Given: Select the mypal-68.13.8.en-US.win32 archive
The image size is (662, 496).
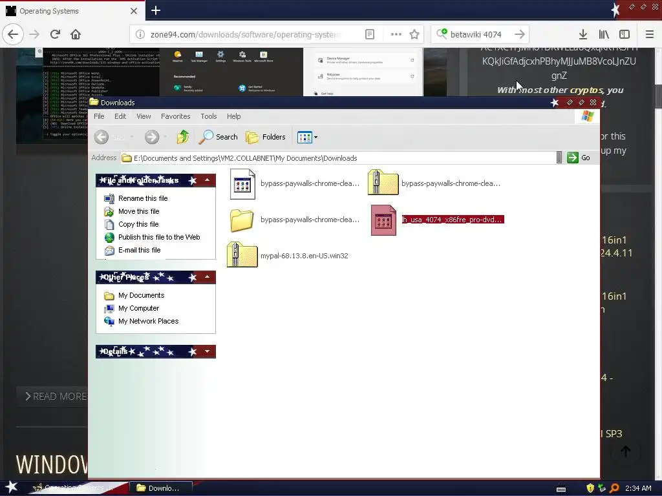Looking at the screenshot, I should [288, 256].
